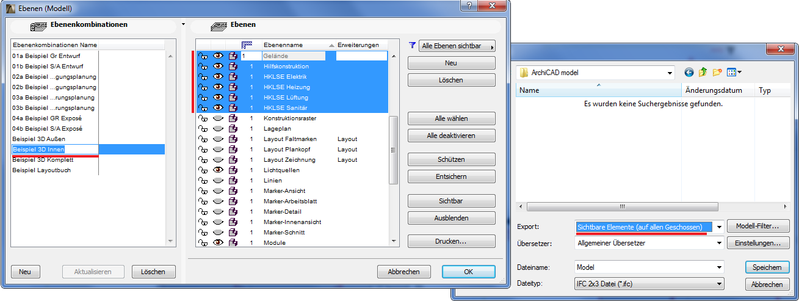This screenshot has width=799, height=301.
Task: Go back in the save dialog
Action: (689, 72)
